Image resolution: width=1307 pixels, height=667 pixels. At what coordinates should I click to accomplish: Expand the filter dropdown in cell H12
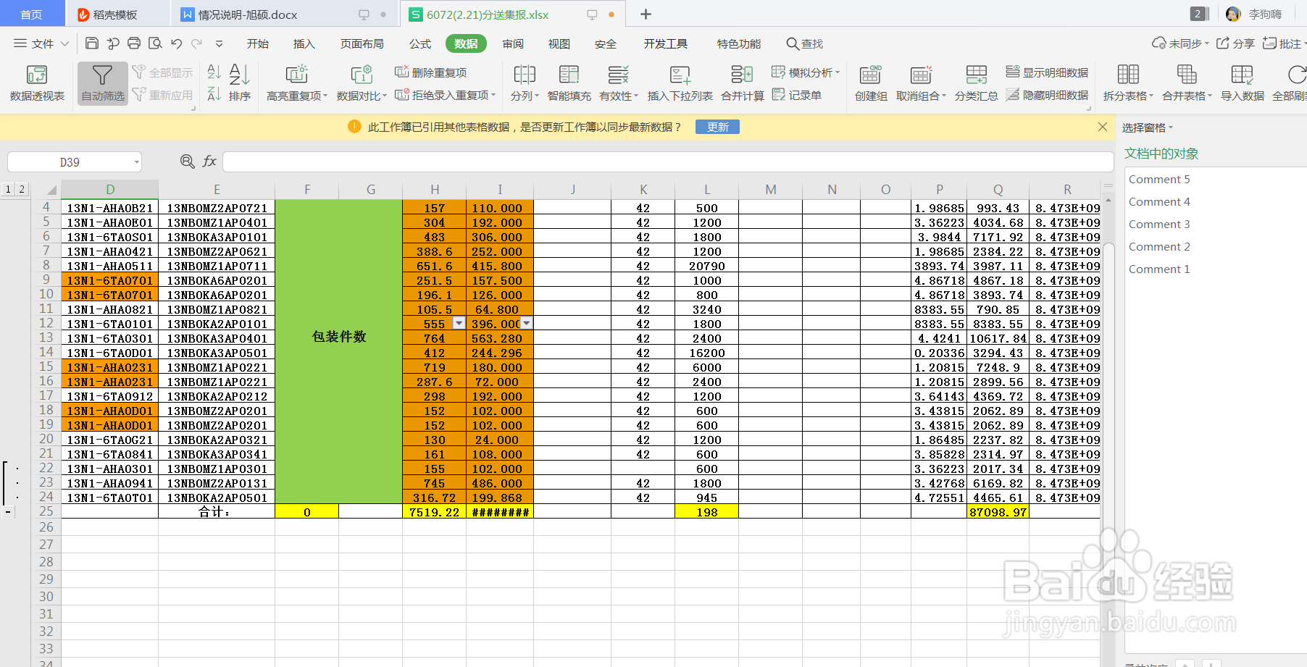(458, 323)
